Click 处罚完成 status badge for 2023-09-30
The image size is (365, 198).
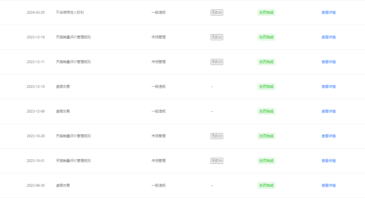point(266,185)
